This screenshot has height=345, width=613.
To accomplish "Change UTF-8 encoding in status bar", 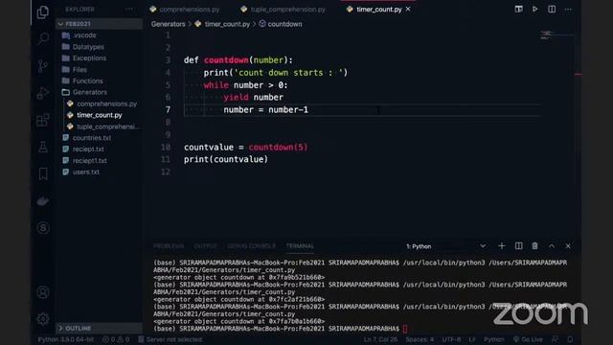I will [451, 339].
